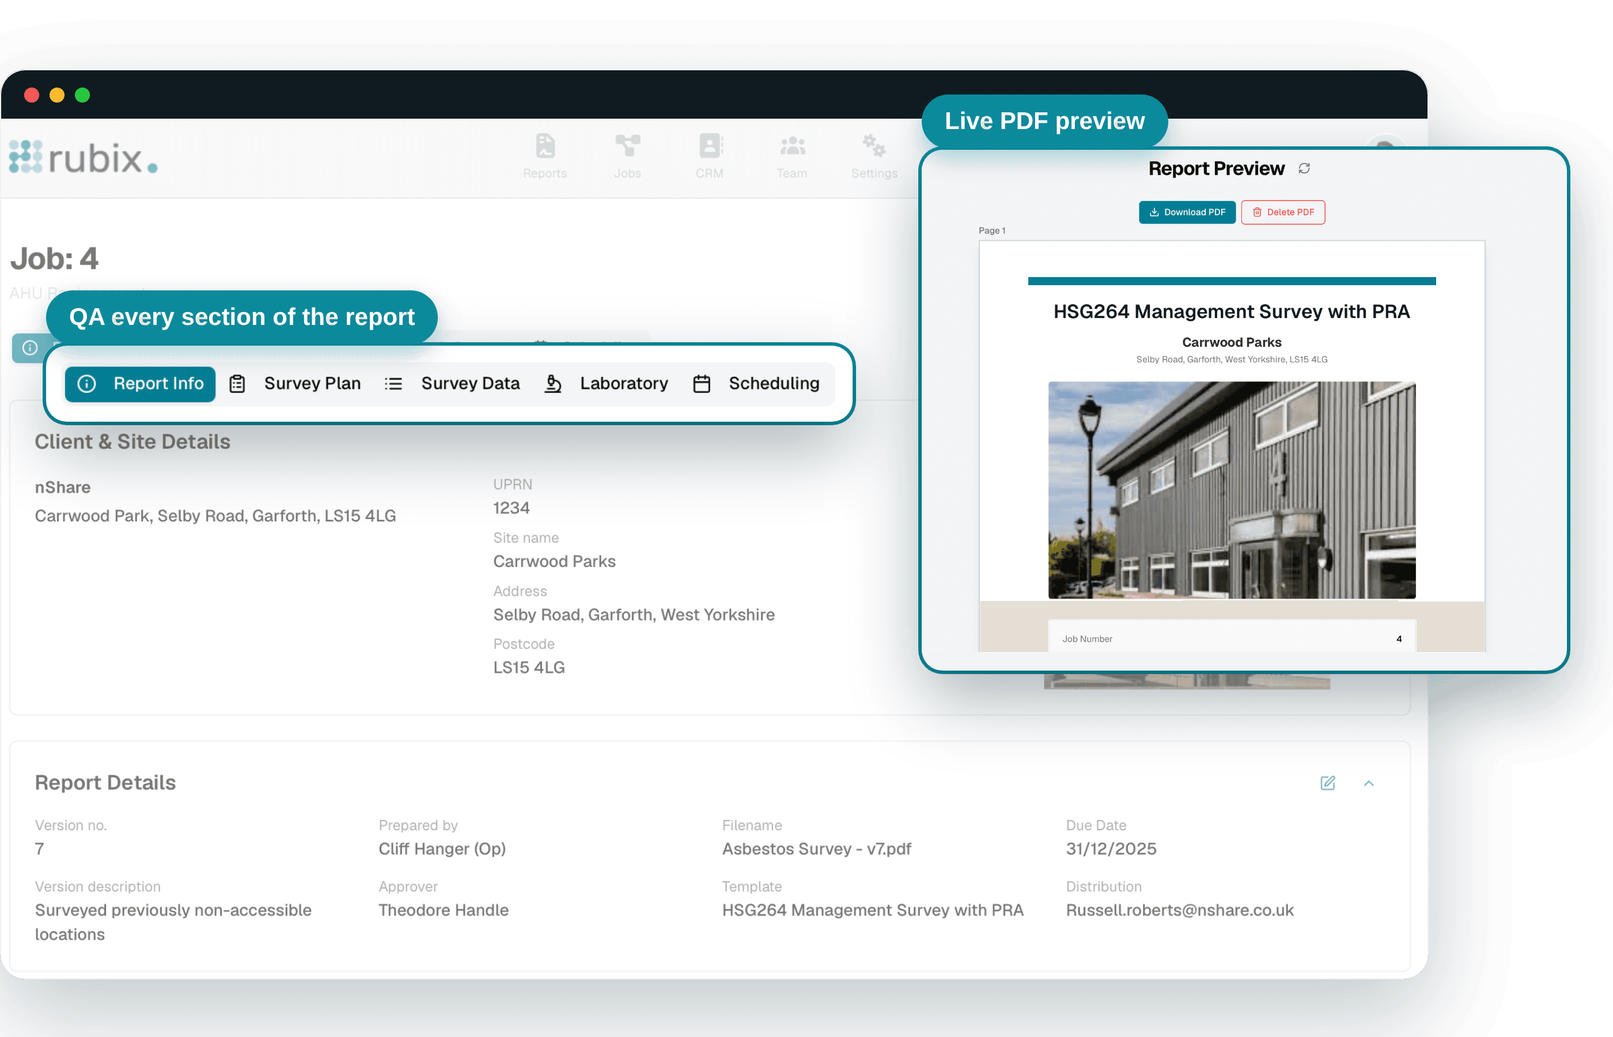1613x1037 pixels.
Task: Click the filename Asbestos Survey - v7.pdf
Action: (817, 849)
